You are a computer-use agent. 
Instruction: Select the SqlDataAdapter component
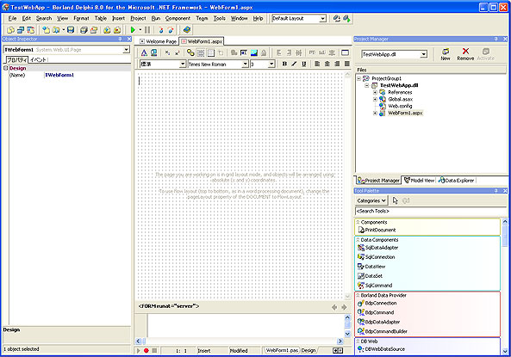[377, 248]
